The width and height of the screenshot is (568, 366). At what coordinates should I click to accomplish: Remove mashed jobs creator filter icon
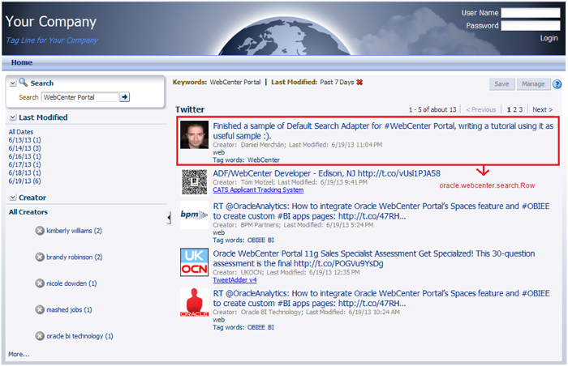(40, 309)
